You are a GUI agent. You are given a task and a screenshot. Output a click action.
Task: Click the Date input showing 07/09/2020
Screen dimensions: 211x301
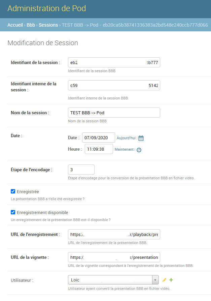coord(98,138)
